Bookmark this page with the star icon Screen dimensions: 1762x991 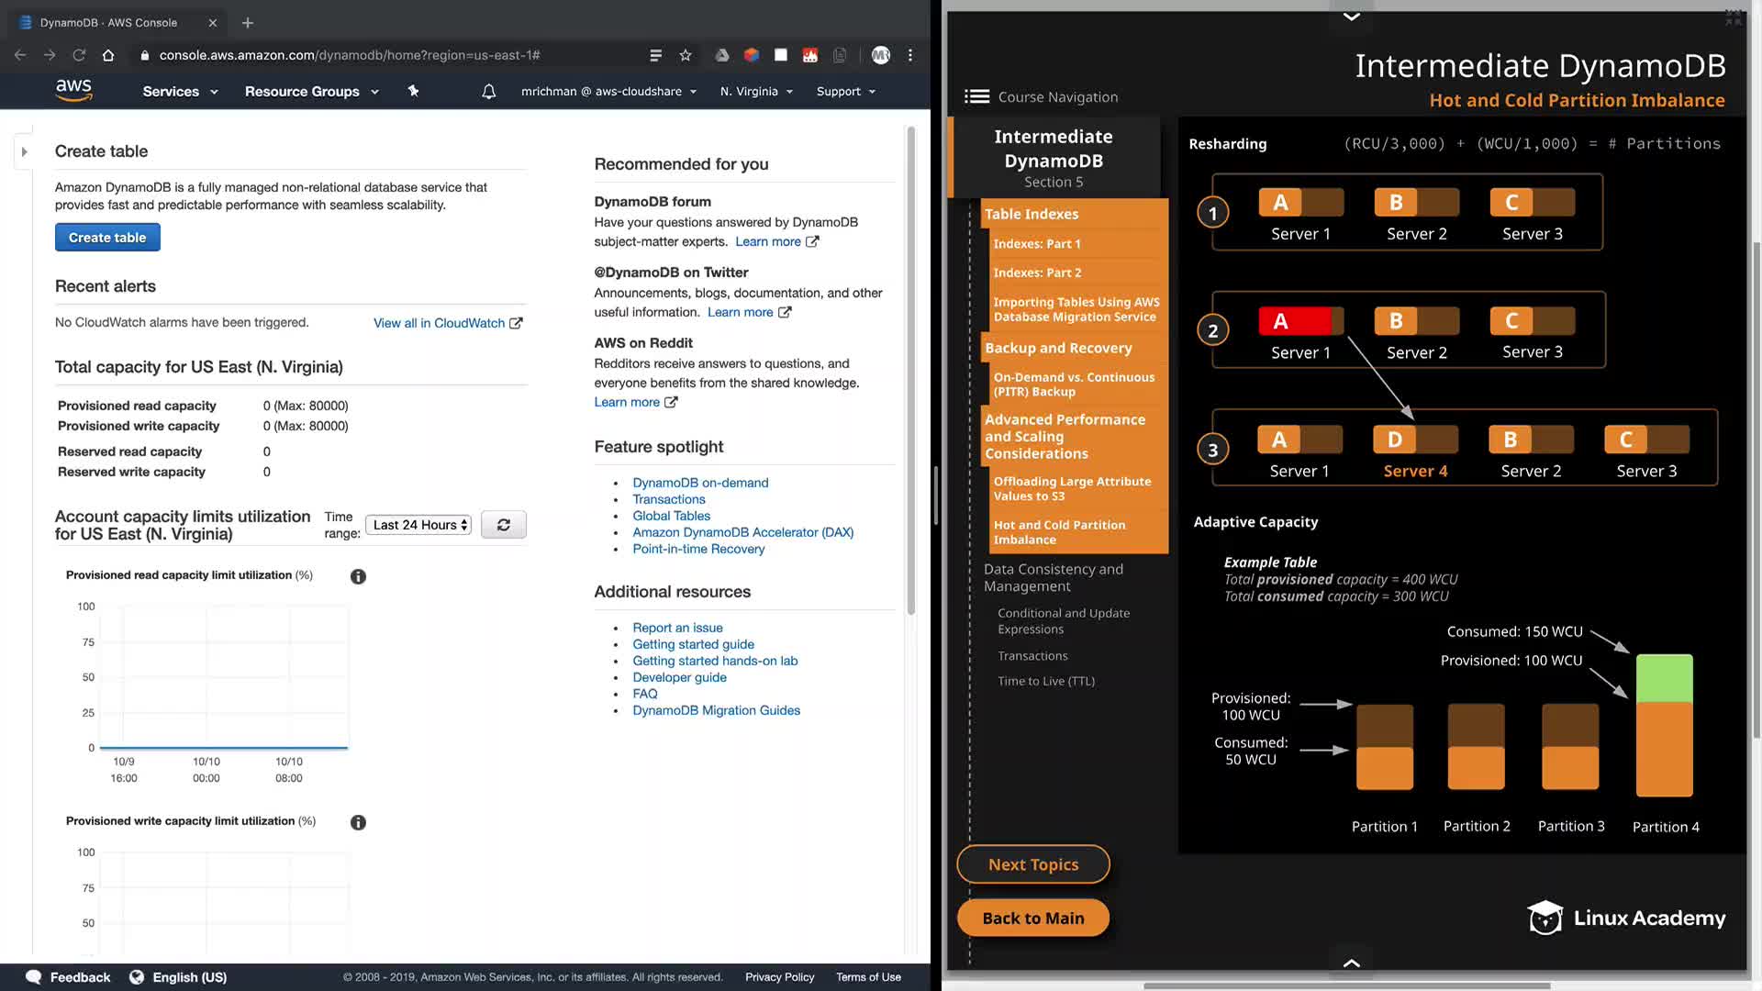click(686, 55)
